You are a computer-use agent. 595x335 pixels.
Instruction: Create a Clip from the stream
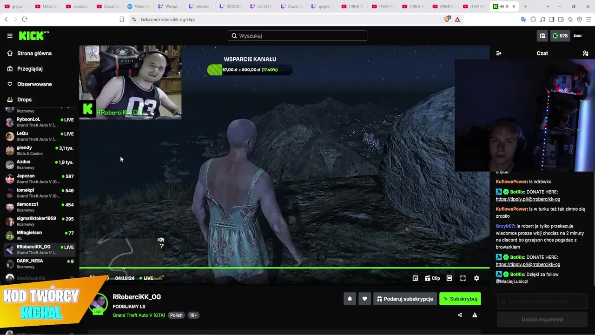tap(432, 278)
